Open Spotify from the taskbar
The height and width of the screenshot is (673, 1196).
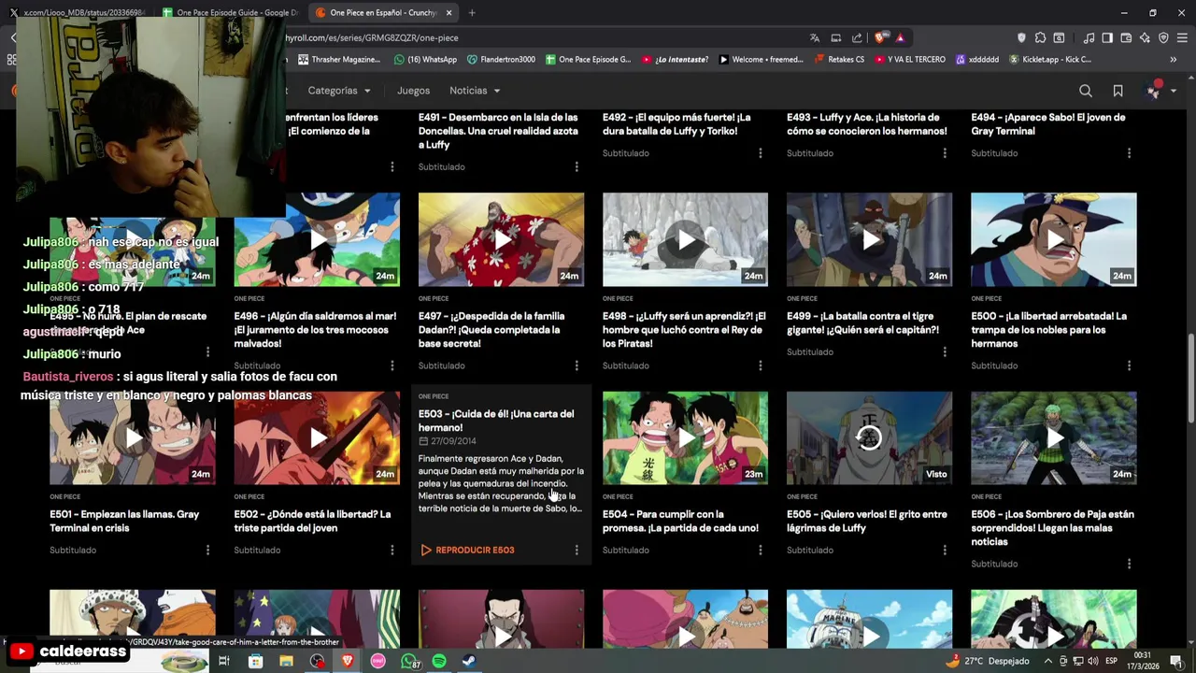(x=439, y=661)
